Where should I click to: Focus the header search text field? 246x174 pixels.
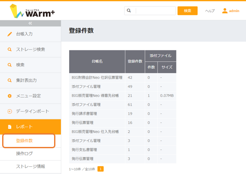tap(155, 11)
